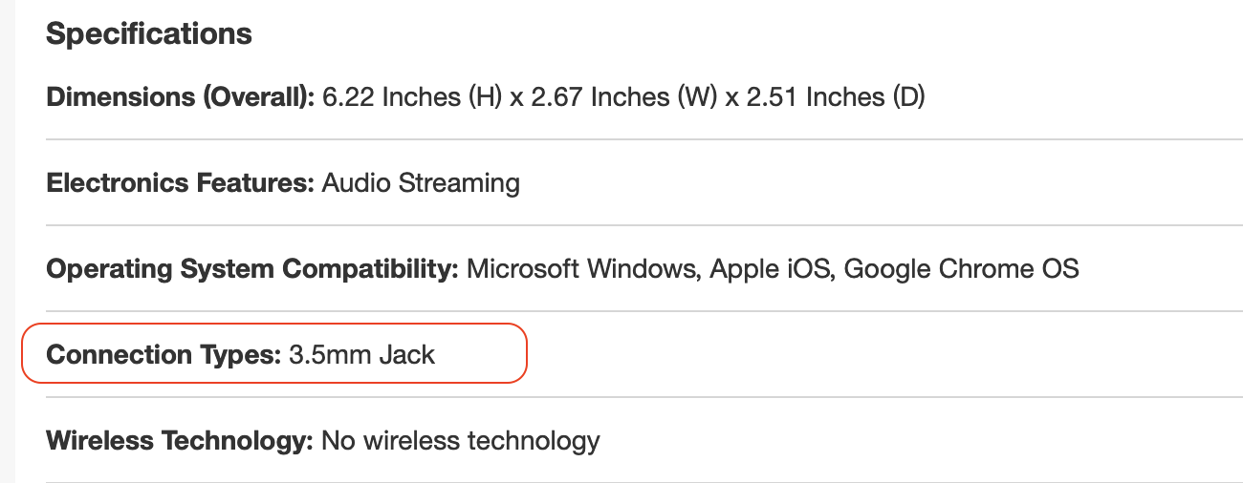Screen dimensions: 1243x483
Task: Click the Electronics Features label
Action: point(180,182)
